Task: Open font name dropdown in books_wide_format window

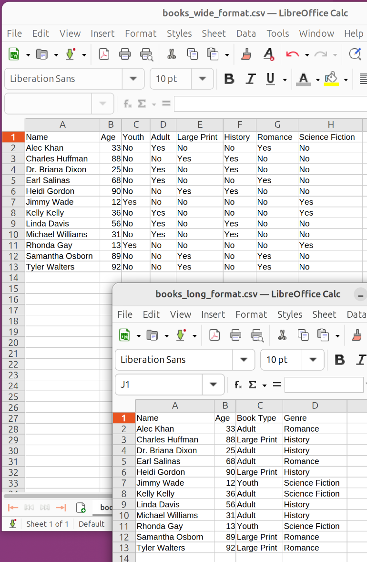Action: point(133,79)
